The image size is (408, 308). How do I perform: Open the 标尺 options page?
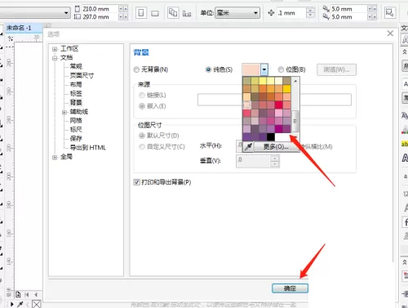[76, 129]
